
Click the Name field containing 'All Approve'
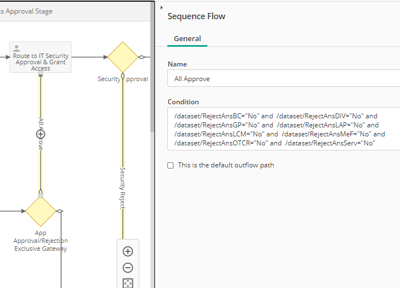point(282,79)
